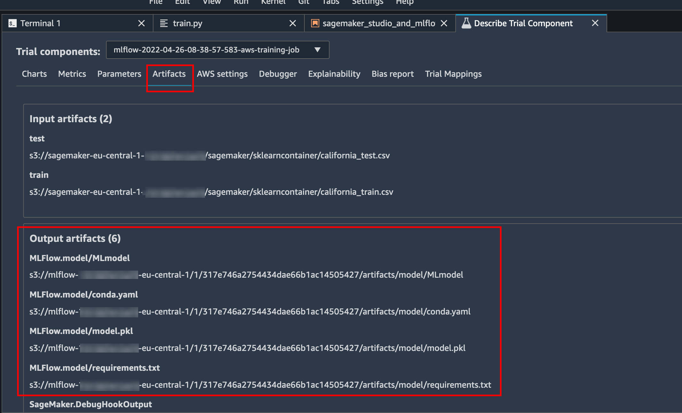Click the california_train.csv S3 path

pos(211,192)
